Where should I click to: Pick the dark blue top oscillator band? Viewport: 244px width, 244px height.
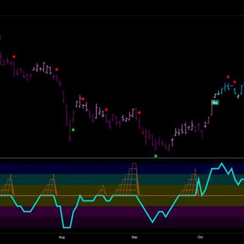[122, 168]
